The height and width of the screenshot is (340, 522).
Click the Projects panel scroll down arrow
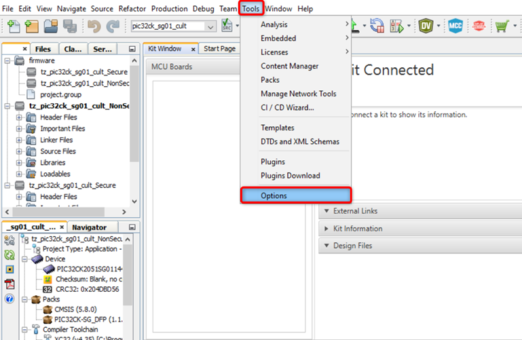[134, 202]
